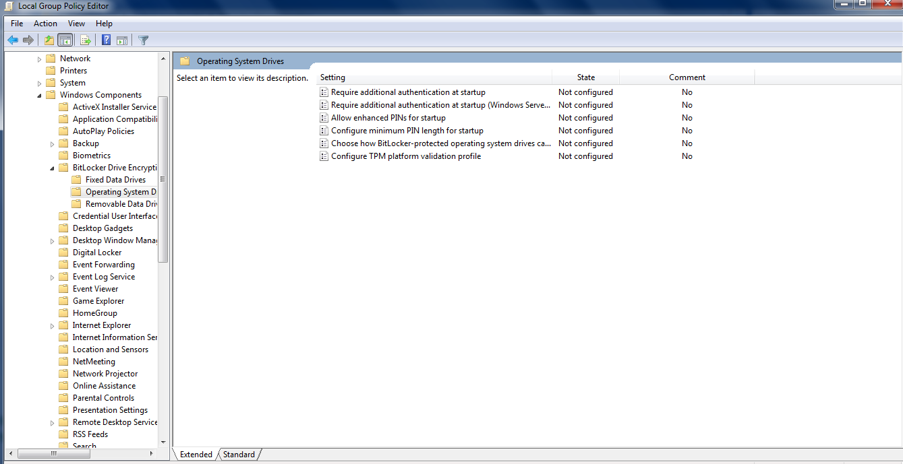Select the Configure TPM platform validation profile setting
The height and width of the screenshot is (464, 903).
pos(405,156)
